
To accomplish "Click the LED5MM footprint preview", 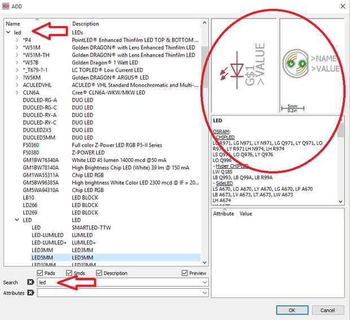I will [296, 63].
